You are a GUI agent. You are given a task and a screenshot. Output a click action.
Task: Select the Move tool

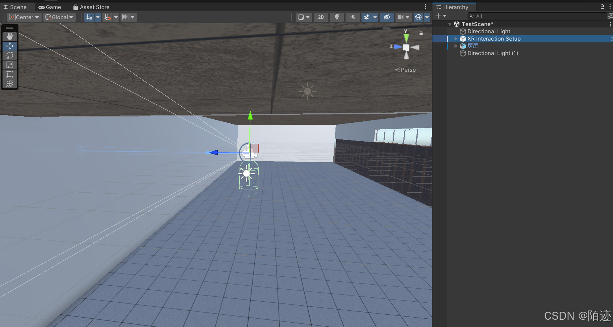(10, 46)
